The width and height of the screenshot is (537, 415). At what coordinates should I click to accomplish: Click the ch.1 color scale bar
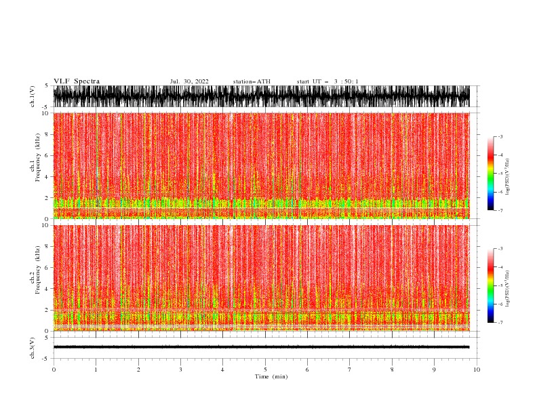[x=490, y=174]
